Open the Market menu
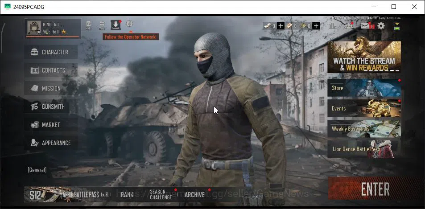Viewport: 425px width, 209px height. click(51, 125)
